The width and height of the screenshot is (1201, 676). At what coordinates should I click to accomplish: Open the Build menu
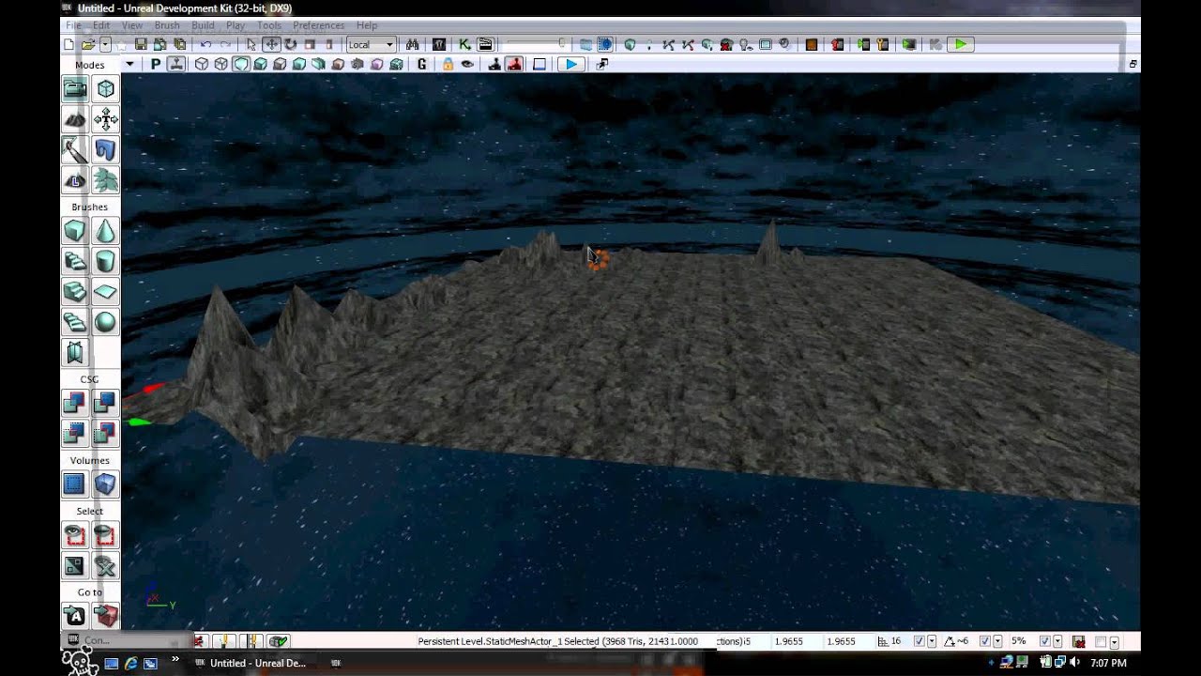click(203, 25)
